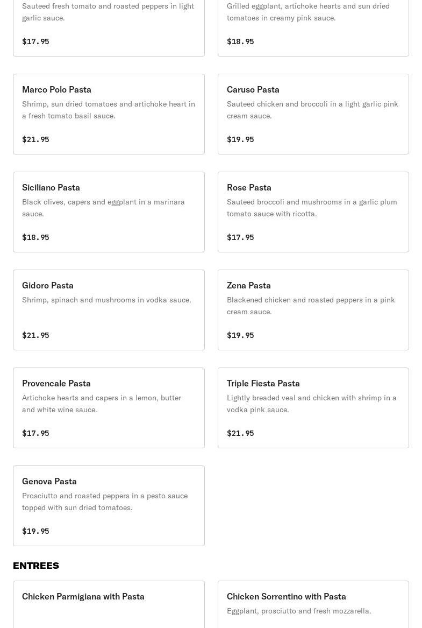Click the $21.95 price on Triple Fiesta Pasta

(x=240, y=433)
